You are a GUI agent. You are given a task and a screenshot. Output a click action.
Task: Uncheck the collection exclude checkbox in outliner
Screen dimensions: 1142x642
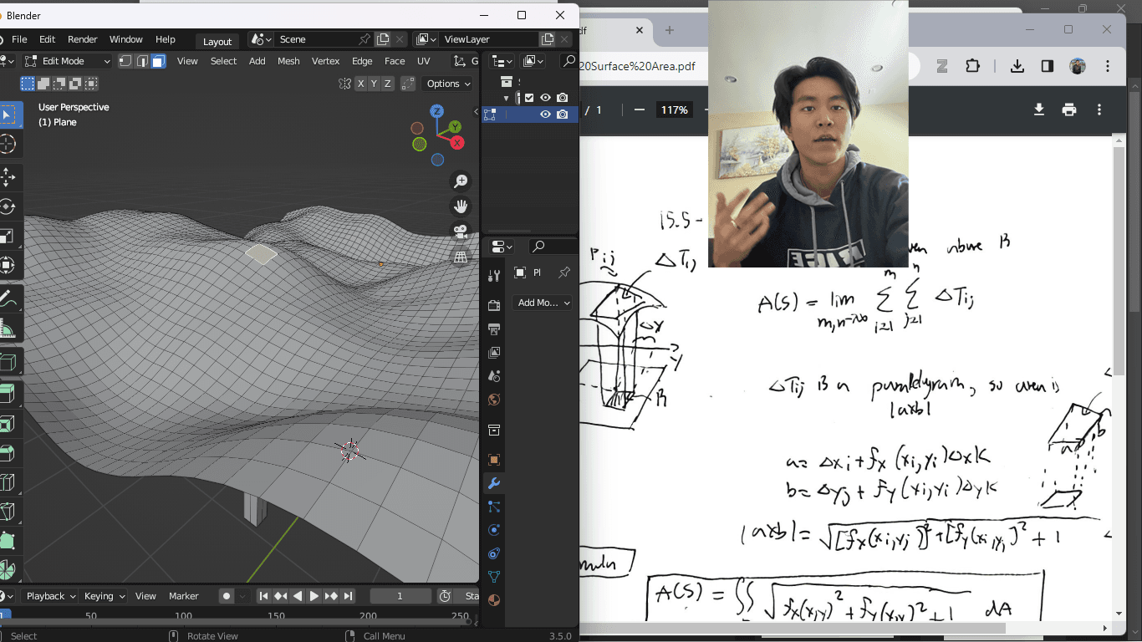pos(529,98)
